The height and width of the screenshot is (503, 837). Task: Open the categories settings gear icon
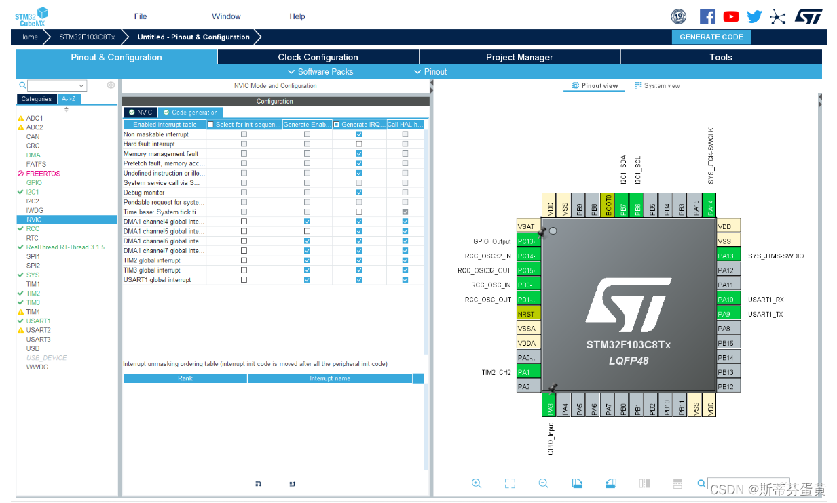click(111, 85)
